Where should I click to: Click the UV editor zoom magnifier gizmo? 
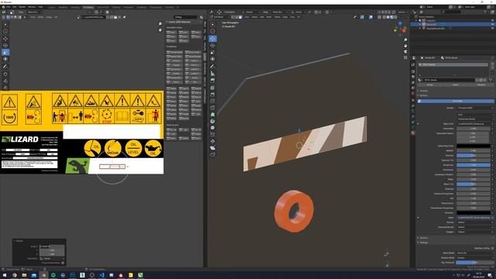click(x=160, y=24)
